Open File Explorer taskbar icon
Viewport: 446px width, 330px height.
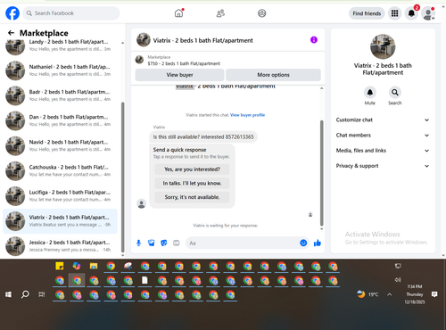94,266
